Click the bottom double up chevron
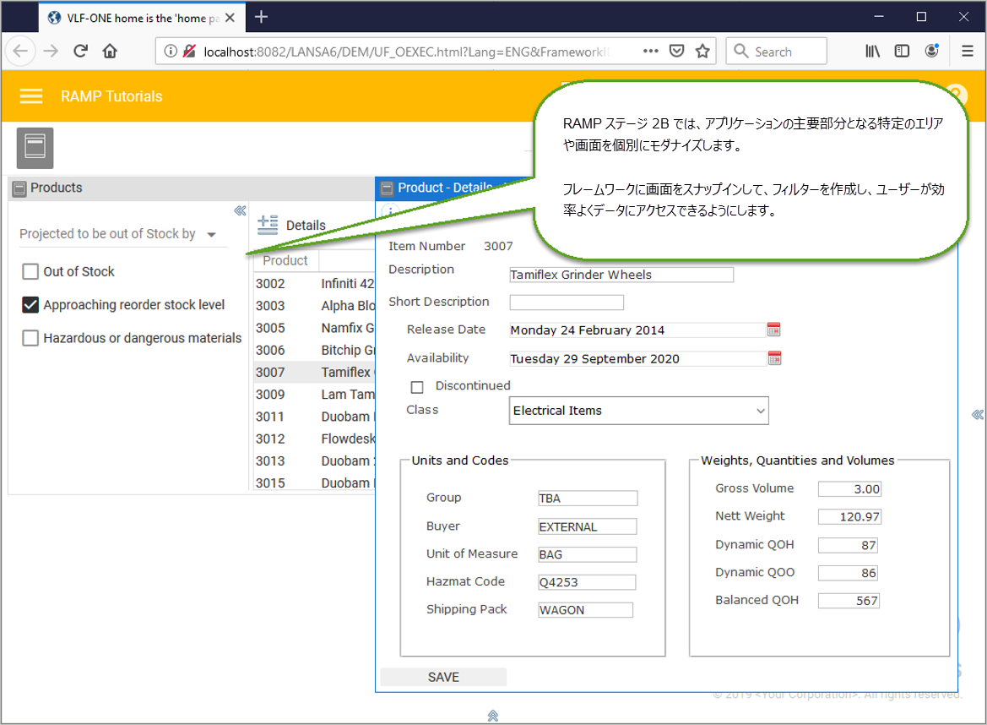Image resolution: width=987 pixels, height=725 pixels. pos(493,716)
